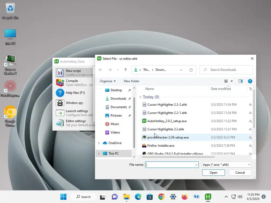The image size is (271, 203).
Task: Select Pictures in the navigation pane
Action: coord(116,116)
